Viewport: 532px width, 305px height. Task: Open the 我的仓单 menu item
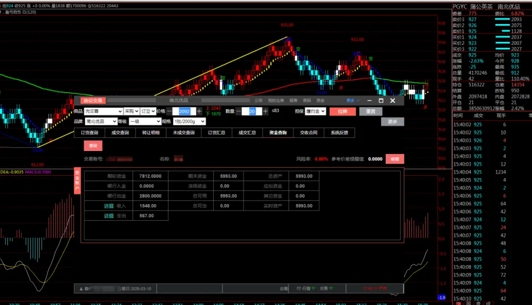click(x=276, y=100)
